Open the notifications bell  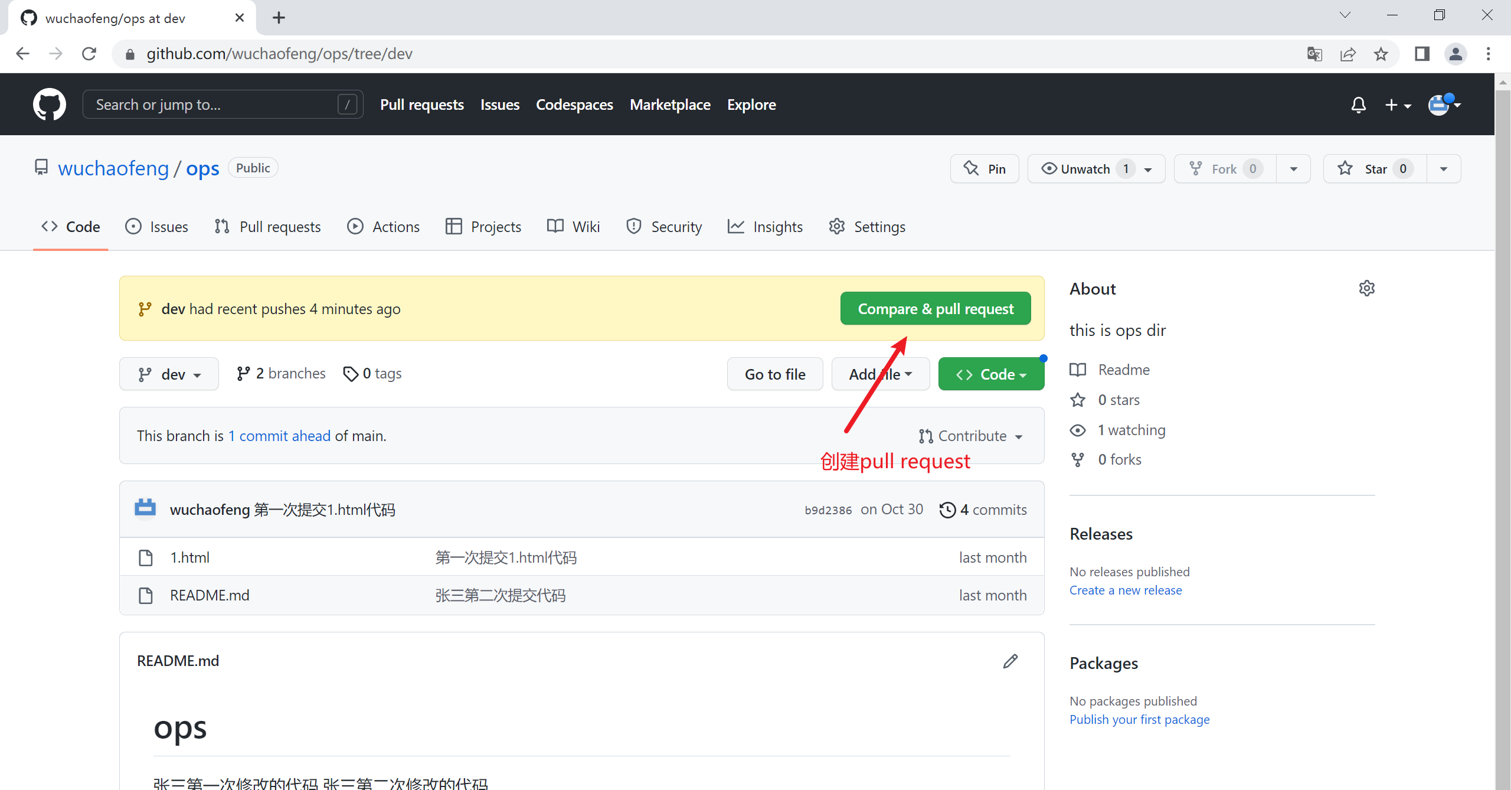coord(1358,105)
